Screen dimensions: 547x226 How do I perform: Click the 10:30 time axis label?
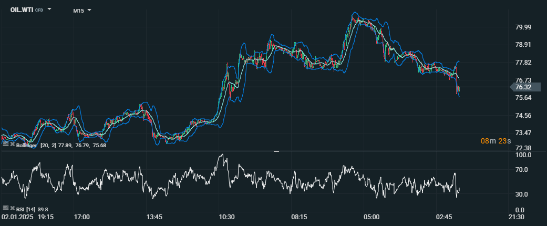226,217
